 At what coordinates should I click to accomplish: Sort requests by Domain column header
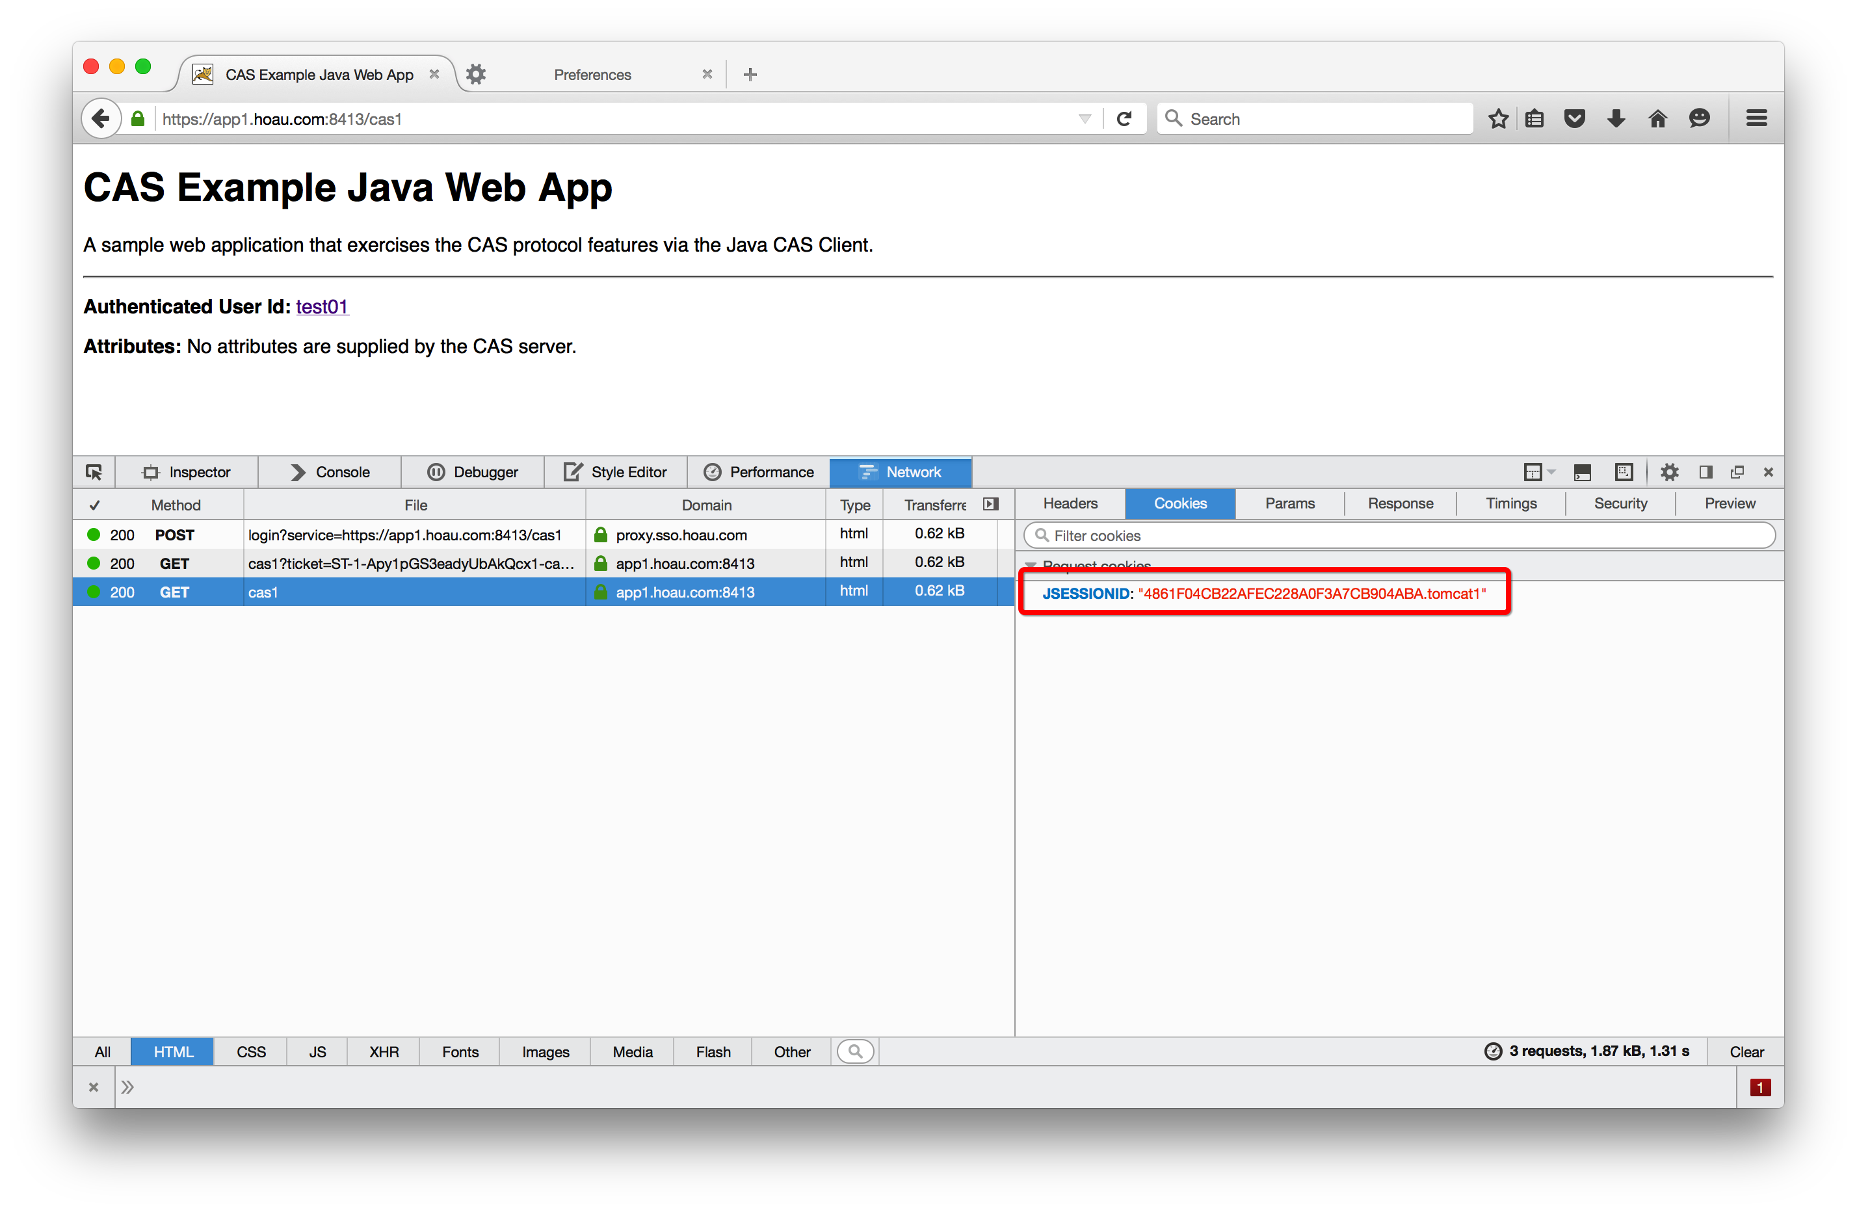pyautogui.click(x=706, y=505)
